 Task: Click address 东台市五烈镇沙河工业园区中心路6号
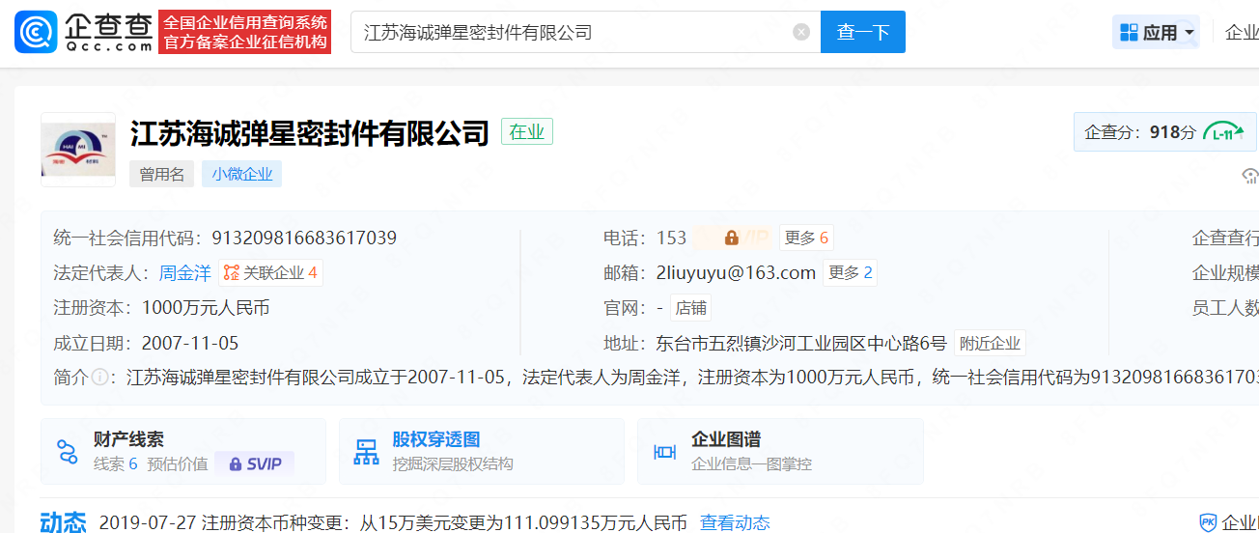tap(801, 343)
